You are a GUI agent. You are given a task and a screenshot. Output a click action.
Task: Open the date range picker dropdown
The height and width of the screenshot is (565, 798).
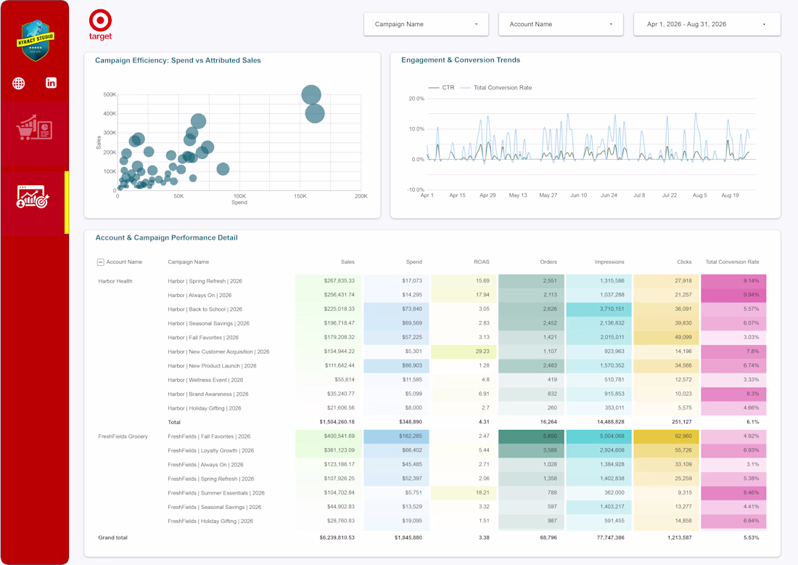[x=707, y=24]
